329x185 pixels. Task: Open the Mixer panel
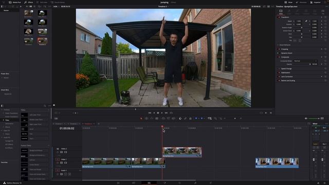coord(288,2)
